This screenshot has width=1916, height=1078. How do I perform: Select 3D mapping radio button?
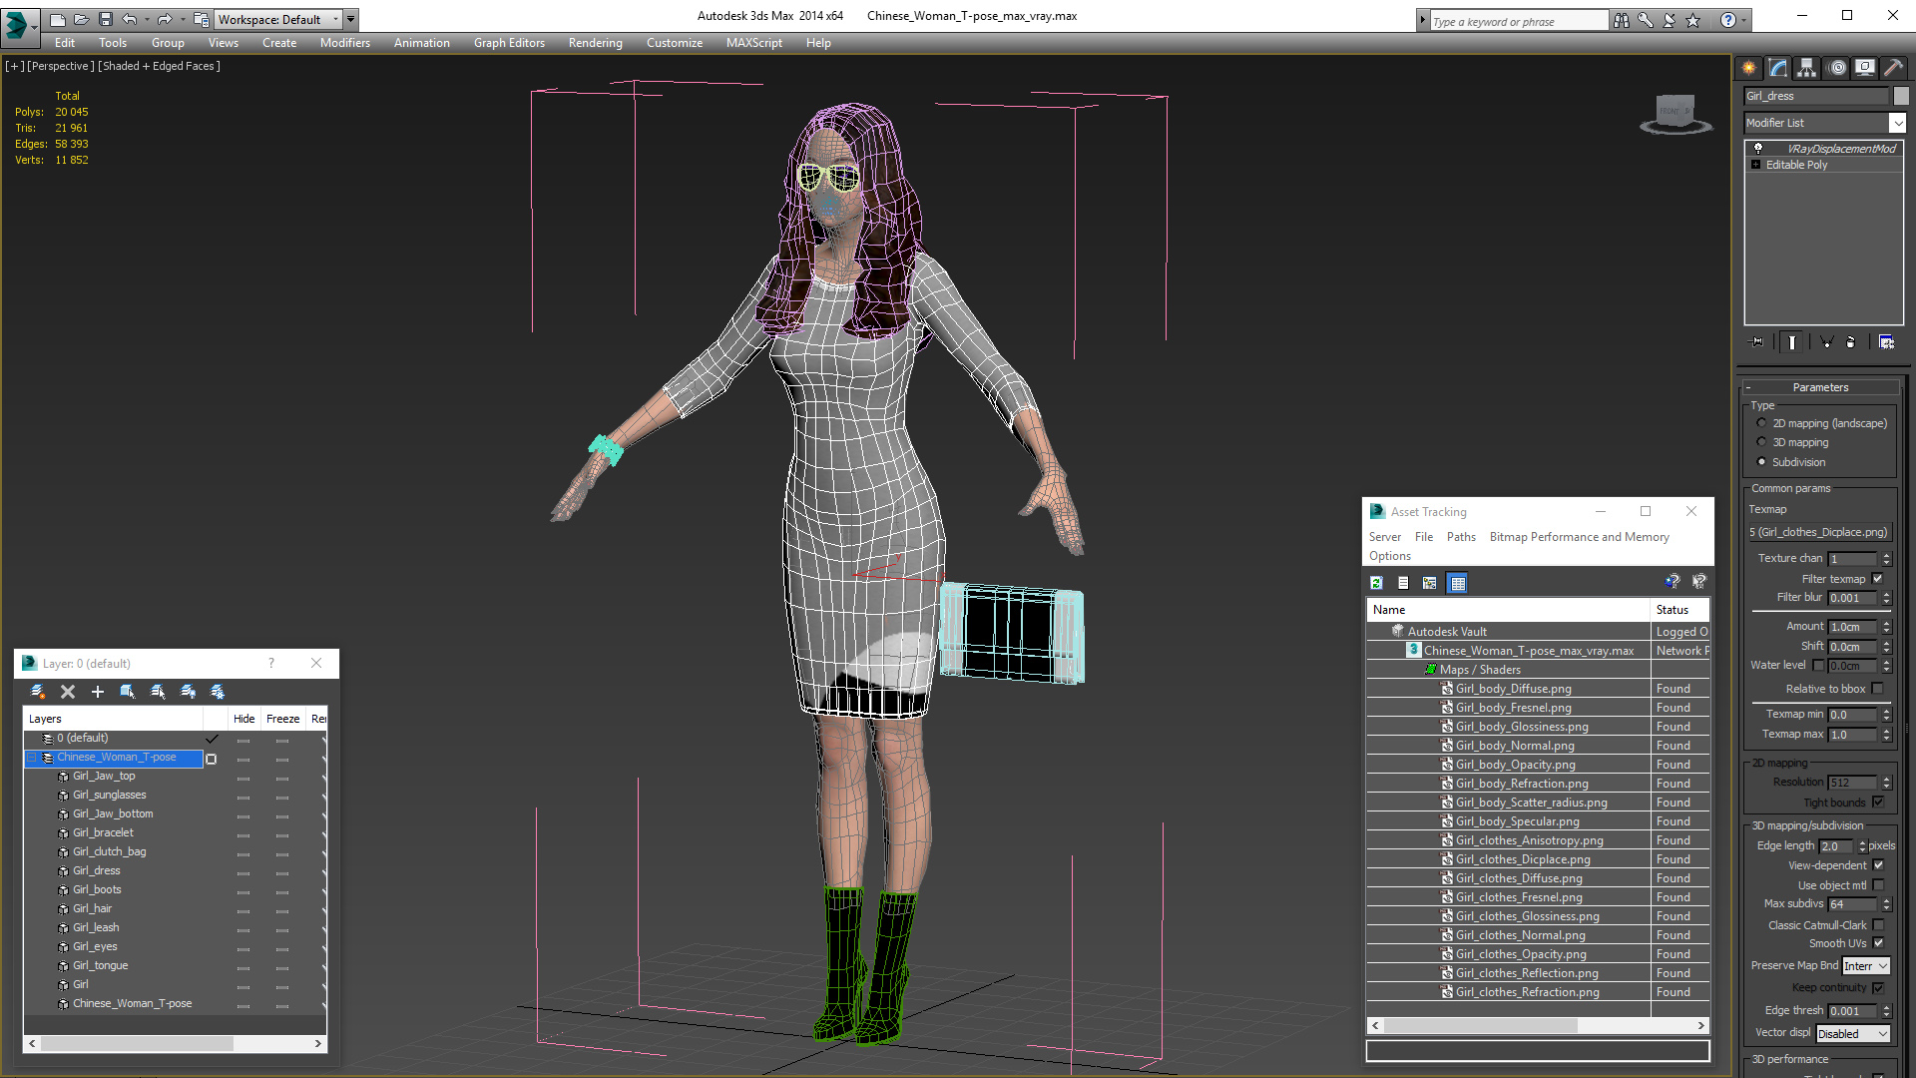tap(1761, 442)
